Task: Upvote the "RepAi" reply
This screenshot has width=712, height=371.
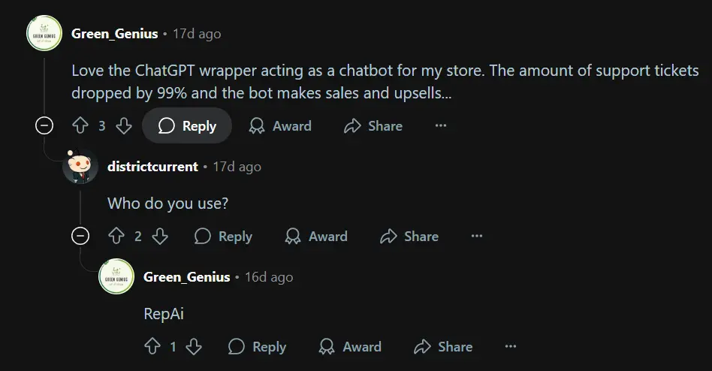Action: pos(152,347)
